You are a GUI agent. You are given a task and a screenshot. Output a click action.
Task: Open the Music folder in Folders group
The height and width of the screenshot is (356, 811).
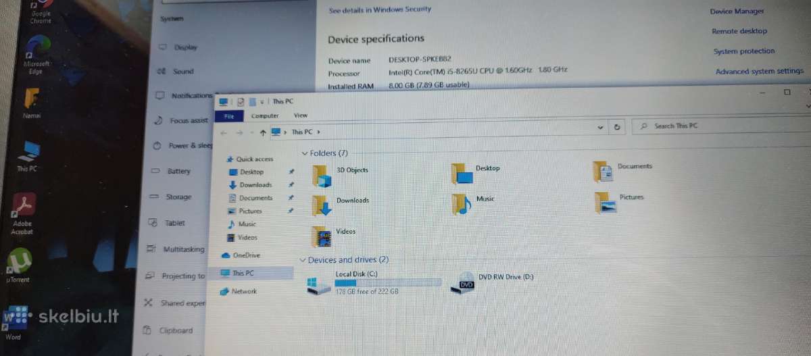pyautogui.click(x=462, y=204)
